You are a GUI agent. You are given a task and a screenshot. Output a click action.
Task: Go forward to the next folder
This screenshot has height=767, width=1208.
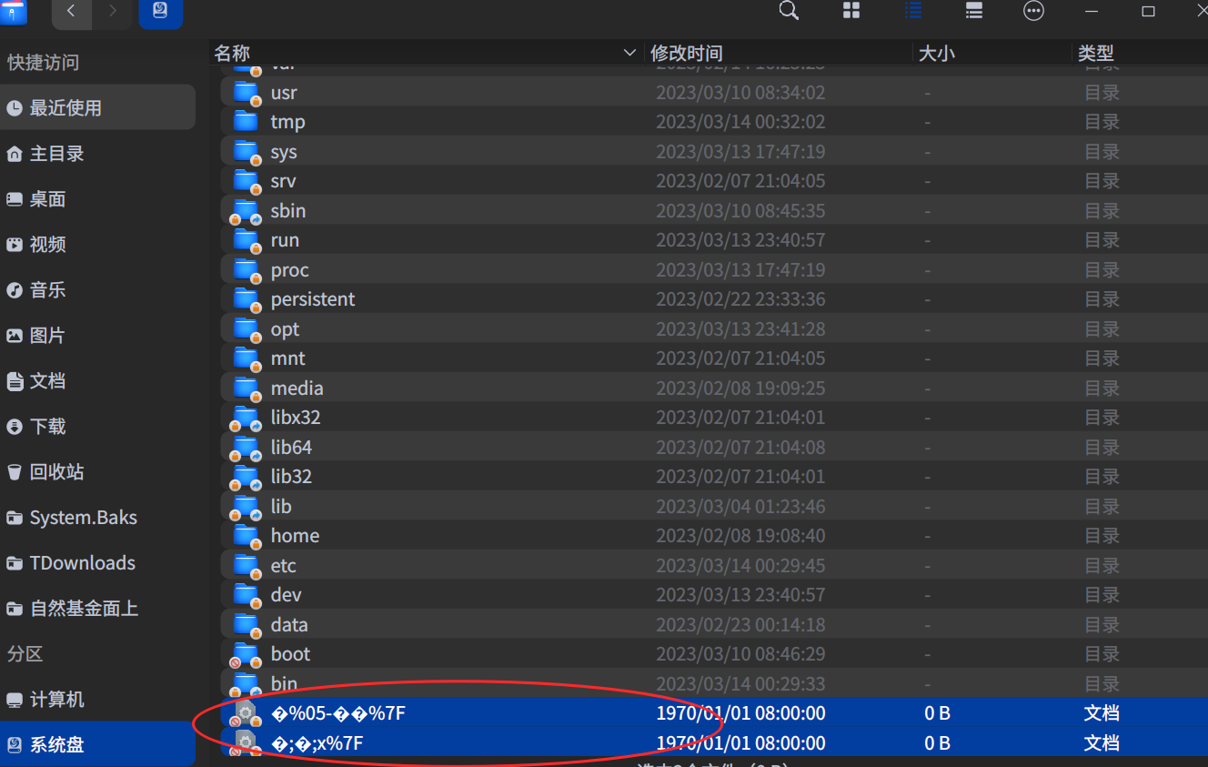[113, 12]
